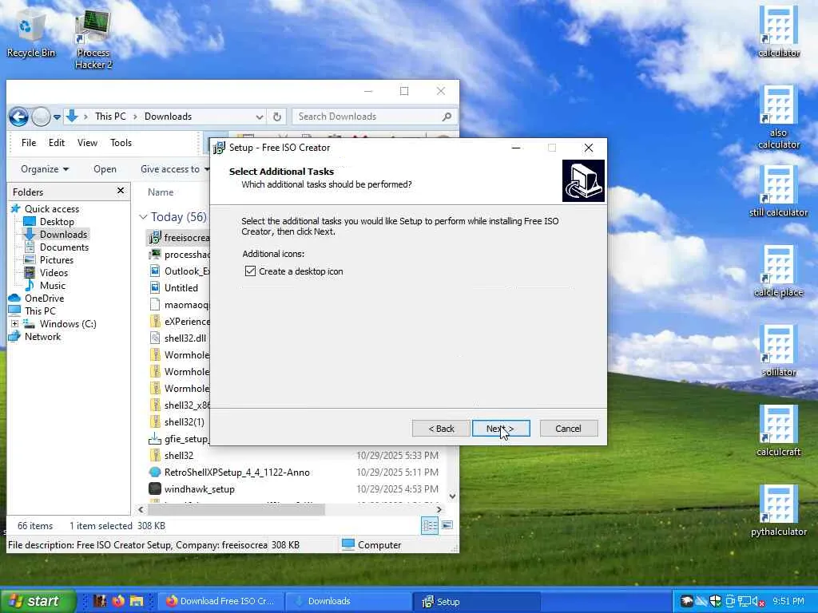Screen dimensions: 818x613
Task: Expand the Windows (C:) tree node
Action: tap(14, 324)
